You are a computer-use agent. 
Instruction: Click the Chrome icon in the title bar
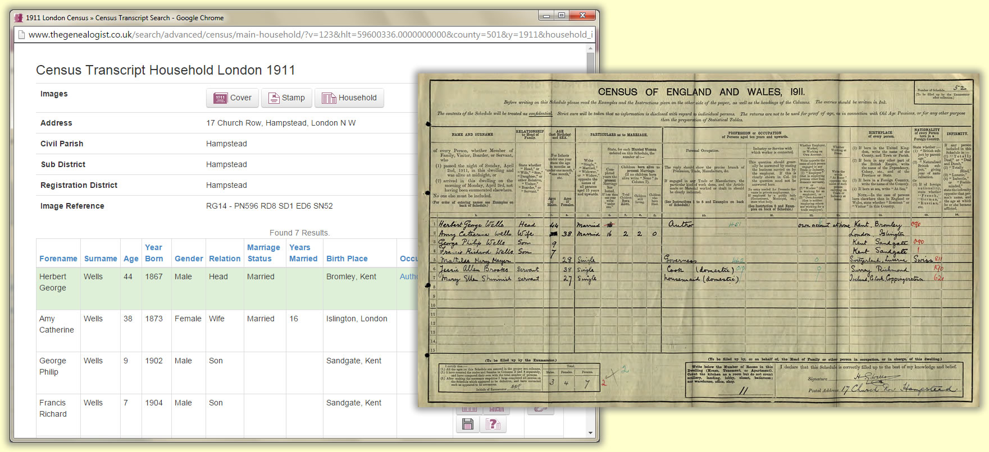click(17, 18)
